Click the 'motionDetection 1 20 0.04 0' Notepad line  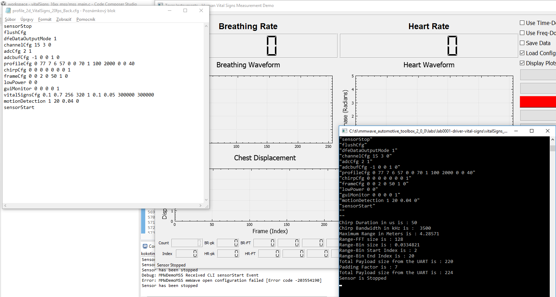click(41, 101)
